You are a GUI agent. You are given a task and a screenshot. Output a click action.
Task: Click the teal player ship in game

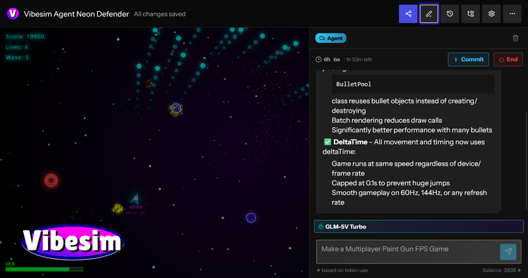point(135,199)
